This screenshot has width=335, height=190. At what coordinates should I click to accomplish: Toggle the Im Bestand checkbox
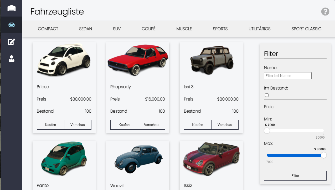click(267, 95)
